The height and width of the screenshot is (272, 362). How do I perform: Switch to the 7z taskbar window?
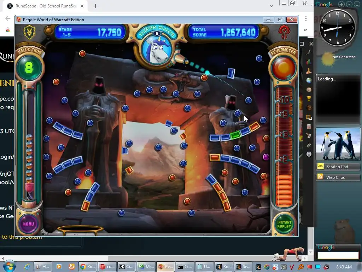pos(126,267)
